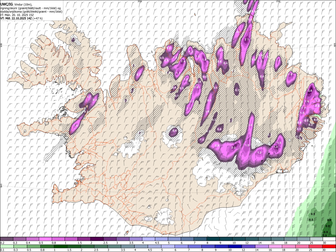Click the "IT: Mán. 20. 10. 2025 15Z" line
The image size is (336, 252).
pyautogui.click(x=17, y=15)
